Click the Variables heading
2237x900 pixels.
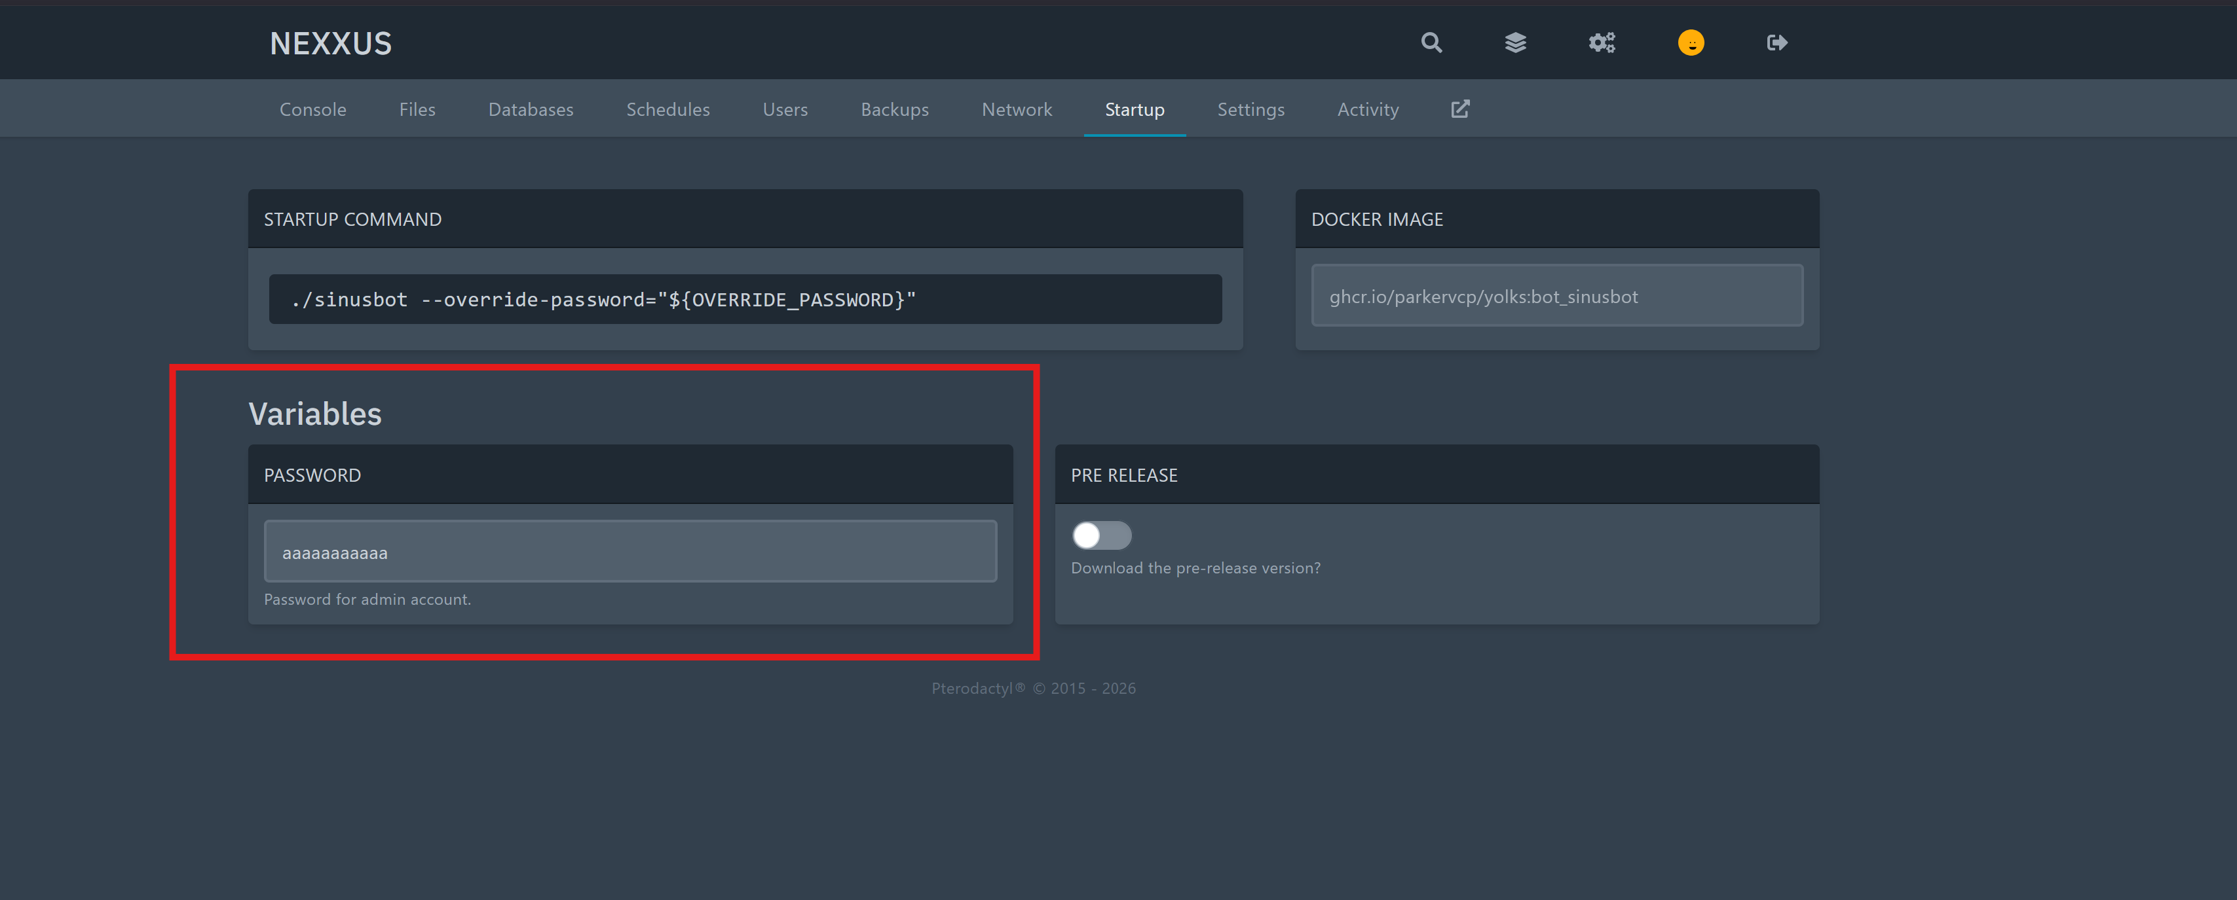[314, 414]
